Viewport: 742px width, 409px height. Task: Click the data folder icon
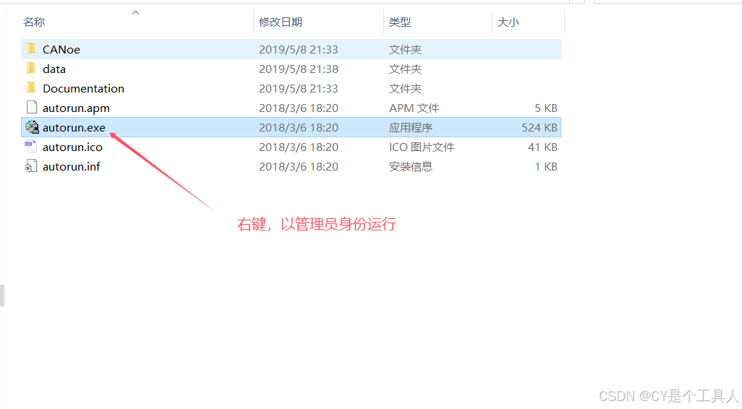[31, 69]
